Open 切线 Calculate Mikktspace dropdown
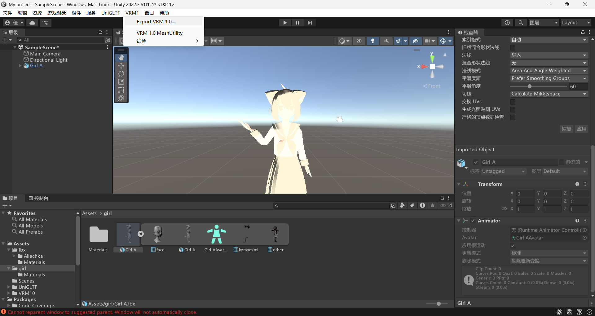 tap(549, 94)
